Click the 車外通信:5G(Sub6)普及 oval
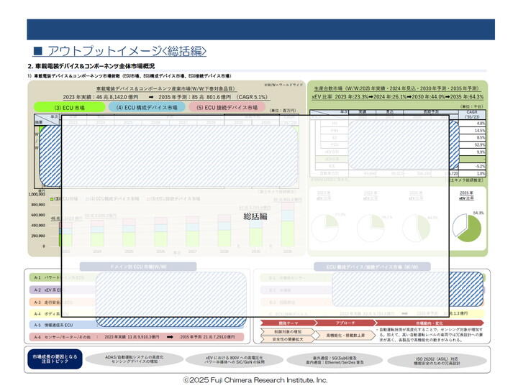 click(x=335, y=360)
